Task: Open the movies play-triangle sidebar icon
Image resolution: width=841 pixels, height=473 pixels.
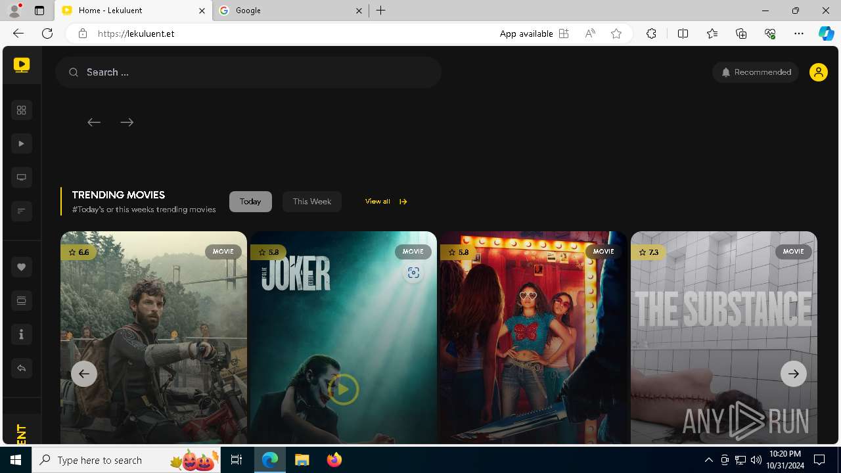Action: (22, 143)
